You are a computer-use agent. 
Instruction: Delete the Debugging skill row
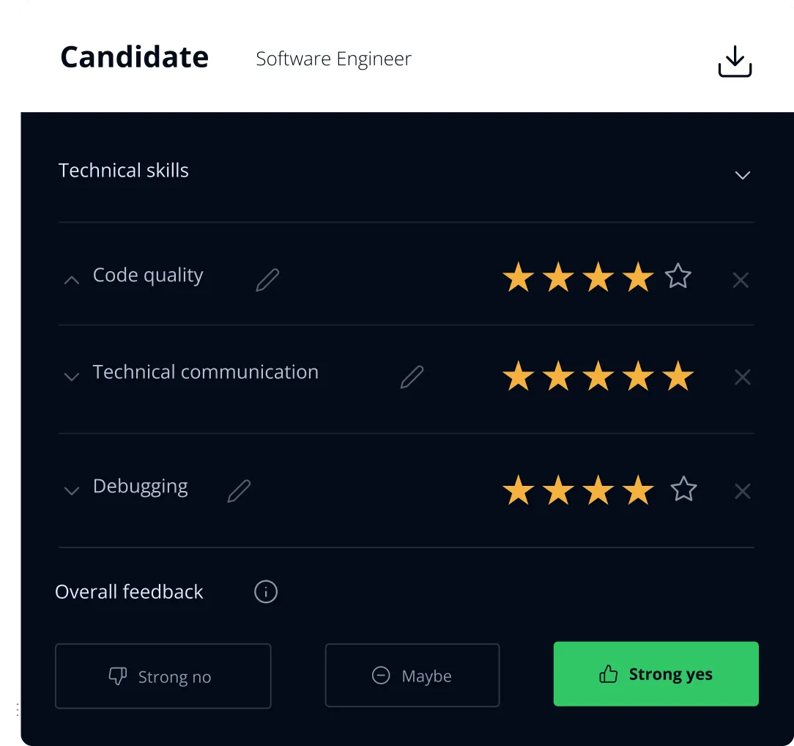[742, 491]
